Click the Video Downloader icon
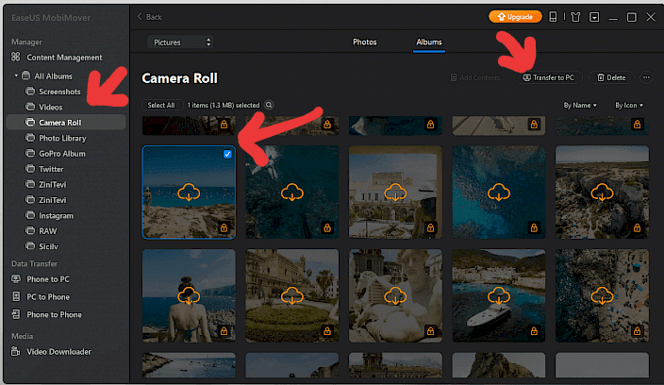 16,351
